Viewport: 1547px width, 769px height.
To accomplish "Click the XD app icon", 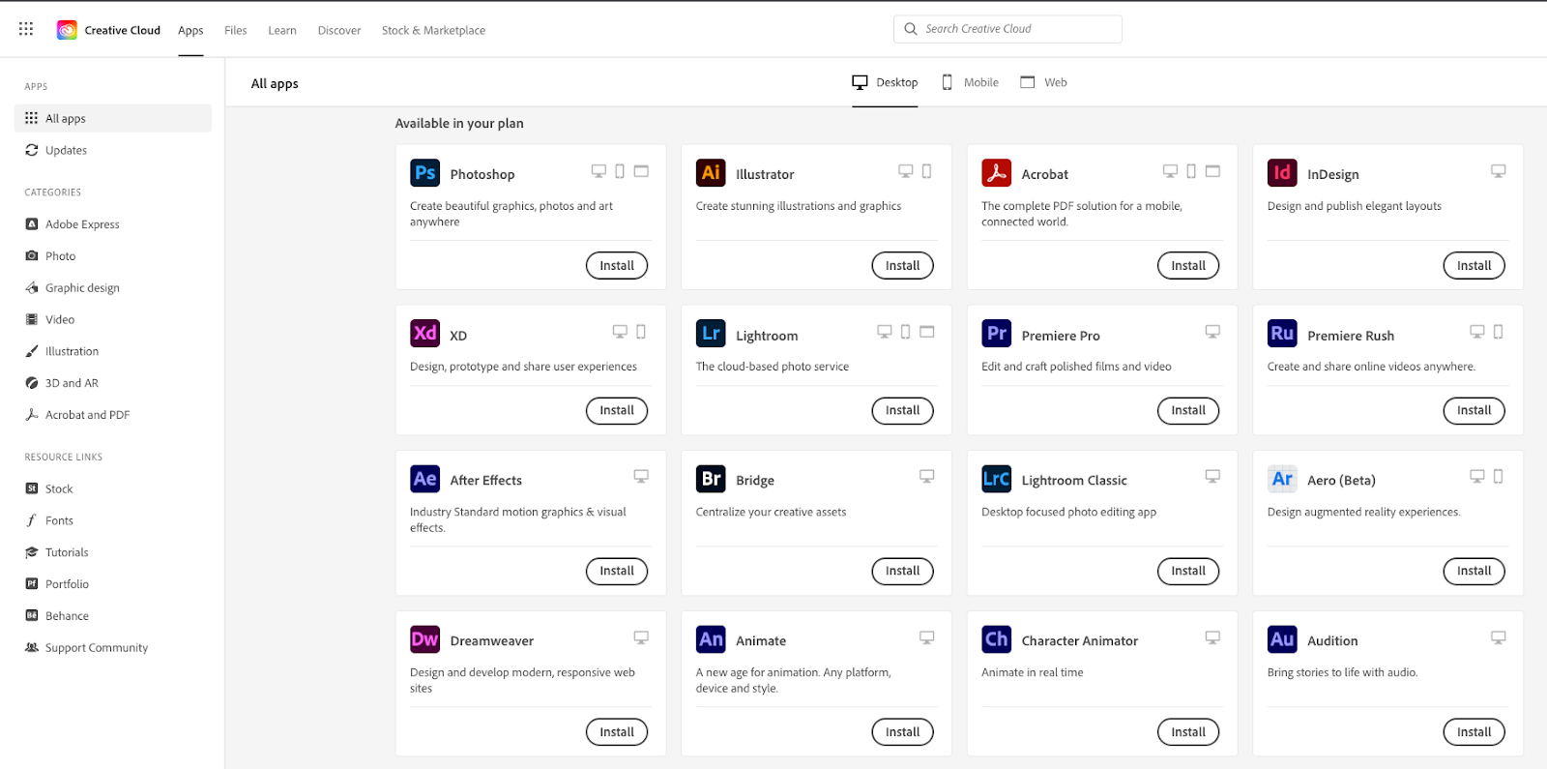I will click(x=424, y=334).
